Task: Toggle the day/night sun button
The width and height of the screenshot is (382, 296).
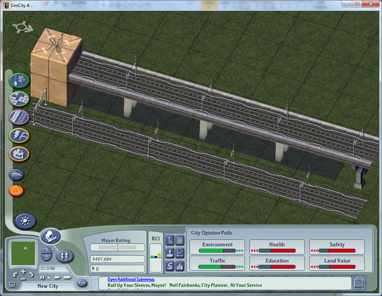Action: [x=25, y=221]
